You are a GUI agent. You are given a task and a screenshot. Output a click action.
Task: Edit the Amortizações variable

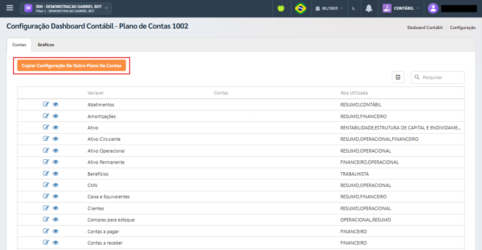(46, 116)
